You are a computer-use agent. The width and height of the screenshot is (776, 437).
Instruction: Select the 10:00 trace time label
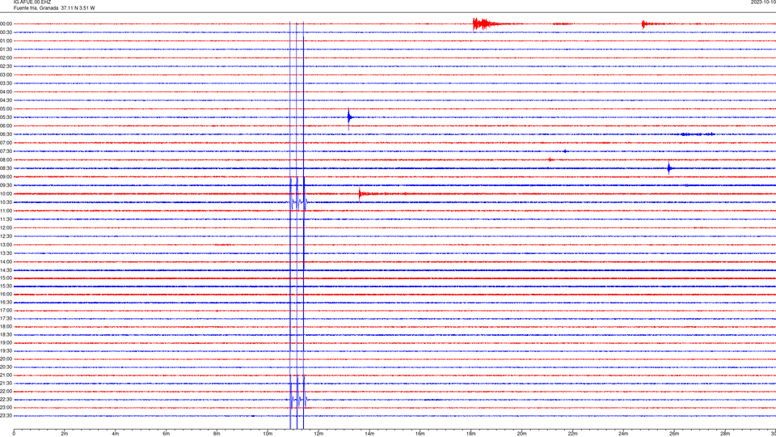[x=6, y=193]
